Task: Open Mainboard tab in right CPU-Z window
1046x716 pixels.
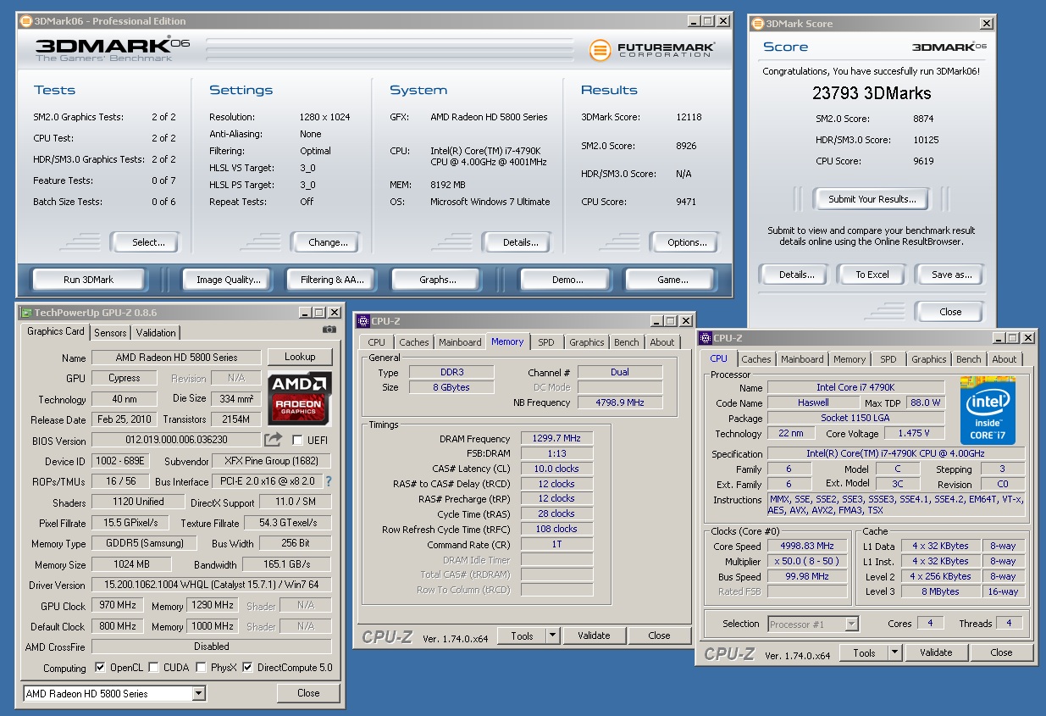Action: (802, 359)
